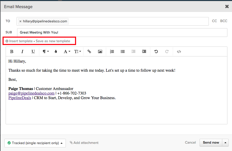Undo the last edit
The image size is (232, 151).
(156, 52)
